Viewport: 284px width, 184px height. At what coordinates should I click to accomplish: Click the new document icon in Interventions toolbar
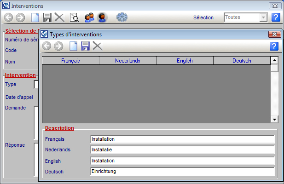(x=35, y=17)
